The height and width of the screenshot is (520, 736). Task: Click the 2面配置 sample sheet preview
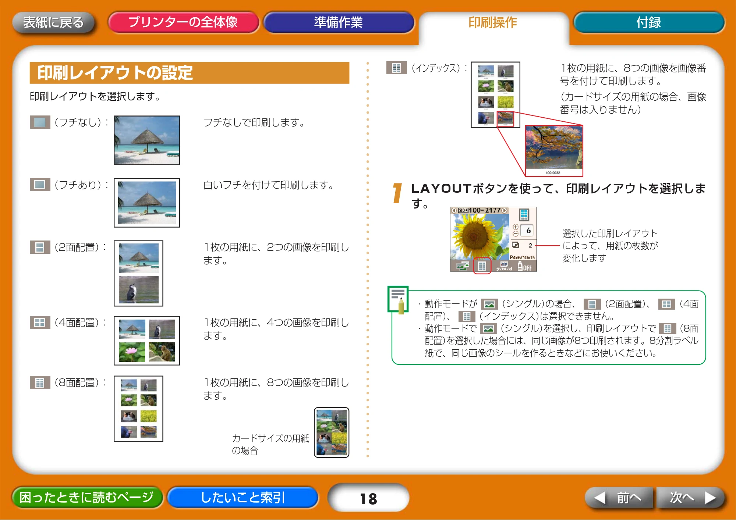pyautogui.click(x=138, y=273)
